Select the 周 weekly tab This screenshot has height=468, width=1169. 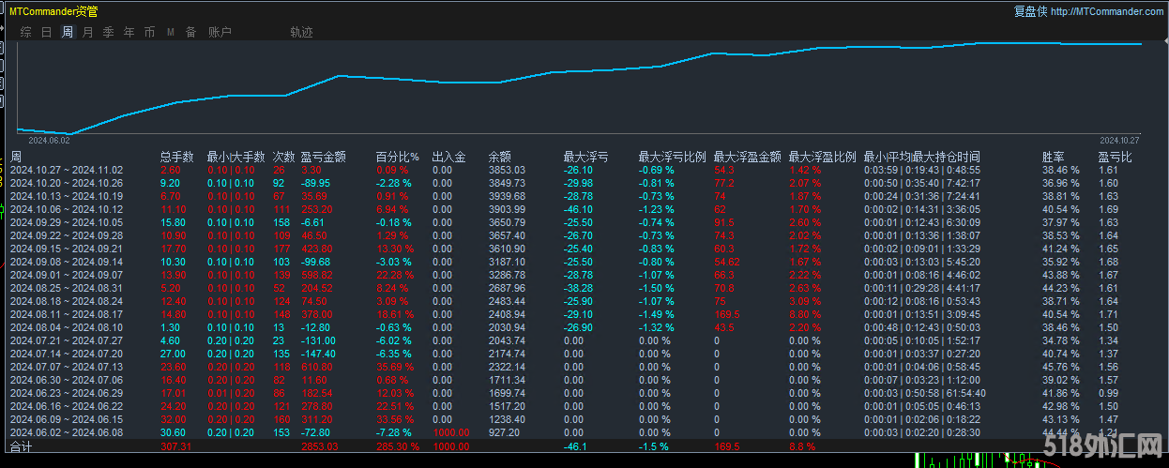coord(68,32)
